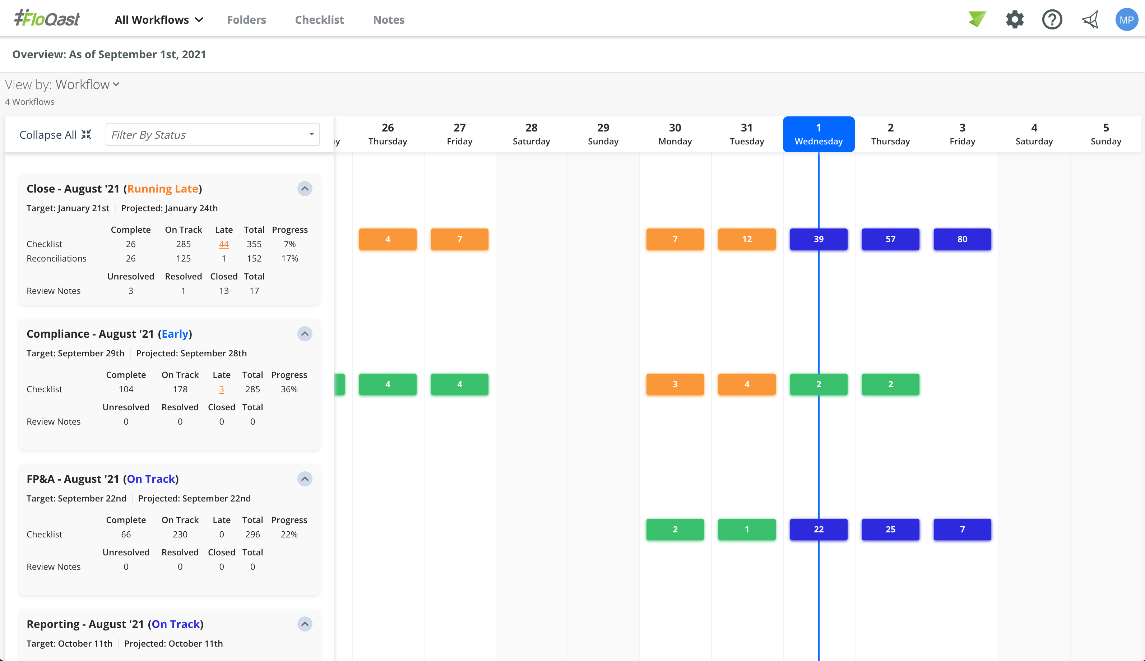The image size is (1145, 661).
Task: Click Compliance green tile 2 on Wednesday
Action: click(819, 384)
